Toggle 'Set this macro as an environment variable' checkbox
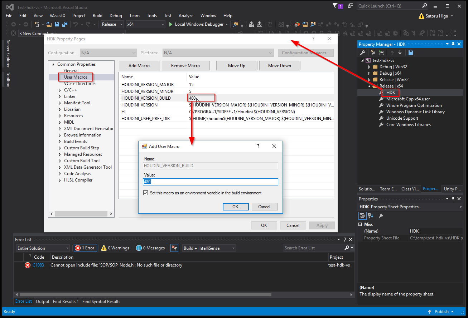The width and height of the screenshot is (468, 318). pos(145,193)
